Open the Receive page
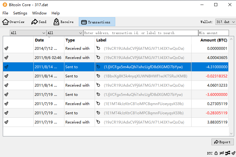 coord(63,22)
